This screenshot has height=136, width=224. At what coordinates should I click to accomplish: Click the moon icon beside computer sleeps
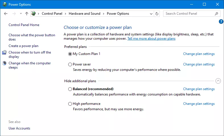[x=4, y=63]
